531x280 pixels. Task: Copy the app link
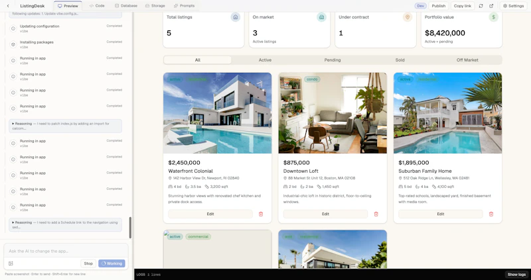pyautogui.click(x=462, y=6)
